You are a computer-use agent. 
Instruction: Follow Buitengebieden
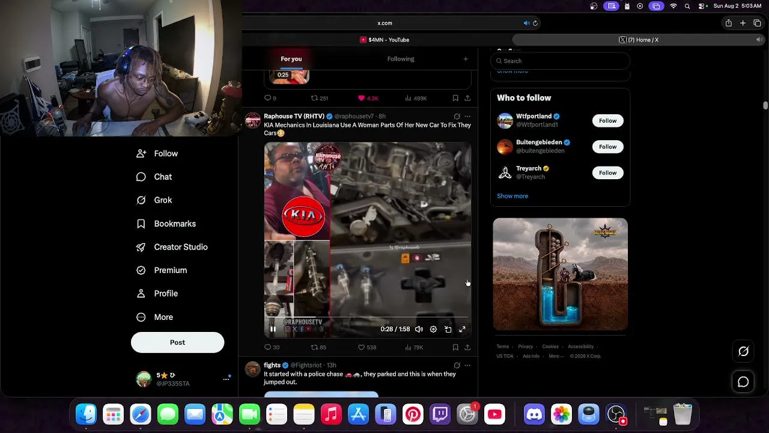tap(607, 147)
